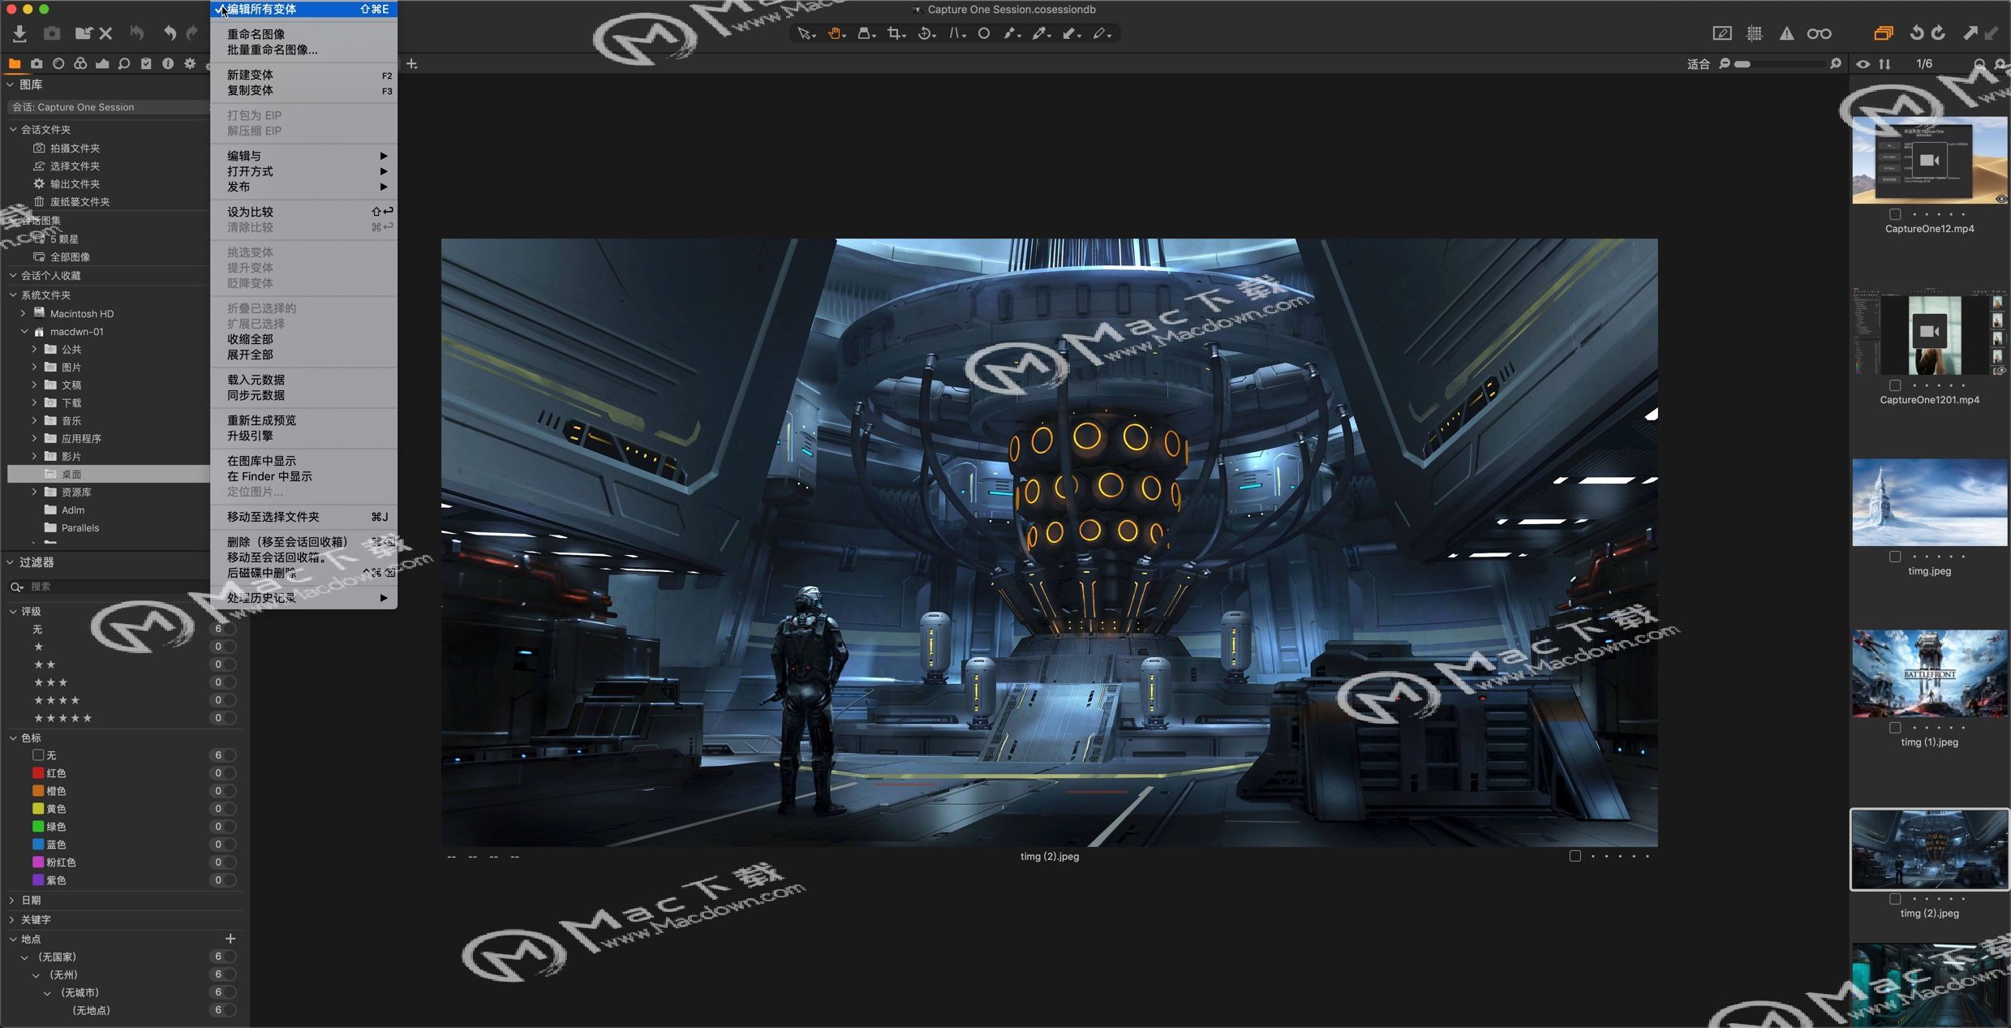Choose 设为比较 menu item
This screenshot has height=1028, width=2011.
click(303, 212)
